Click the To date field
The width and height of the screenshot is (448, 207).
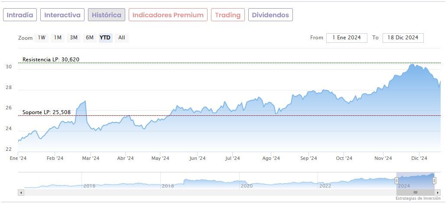(x=403, y=38)
